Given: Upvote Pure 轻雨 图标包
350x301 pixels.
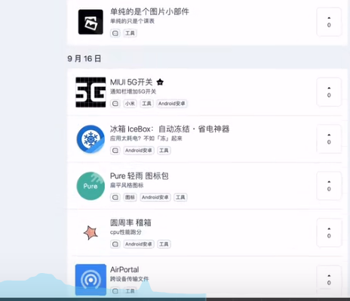Looking at the screenshot, I should (329, 186).
